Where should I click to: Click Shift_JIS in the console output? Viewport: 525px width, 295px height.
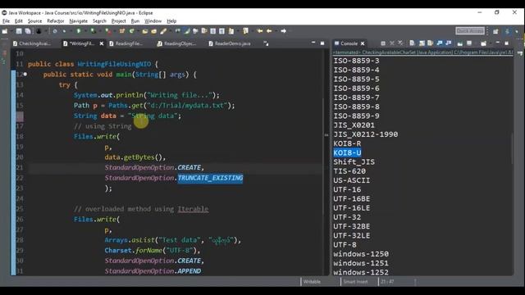pyautogui.click(x=354, y=162)
